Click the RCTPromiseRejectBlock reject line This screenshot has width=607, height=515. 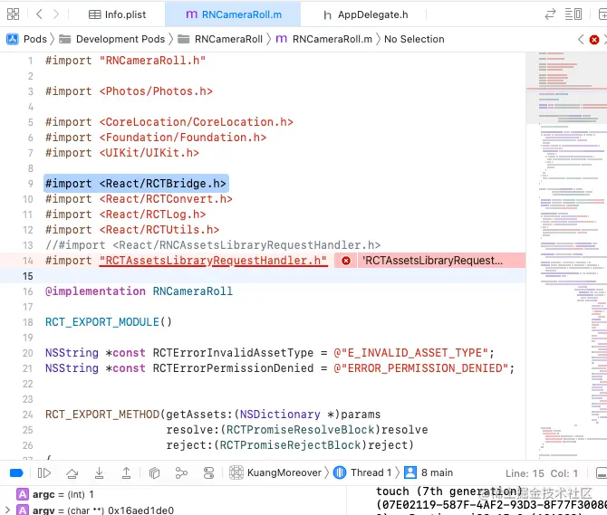[x=290, y=445]
